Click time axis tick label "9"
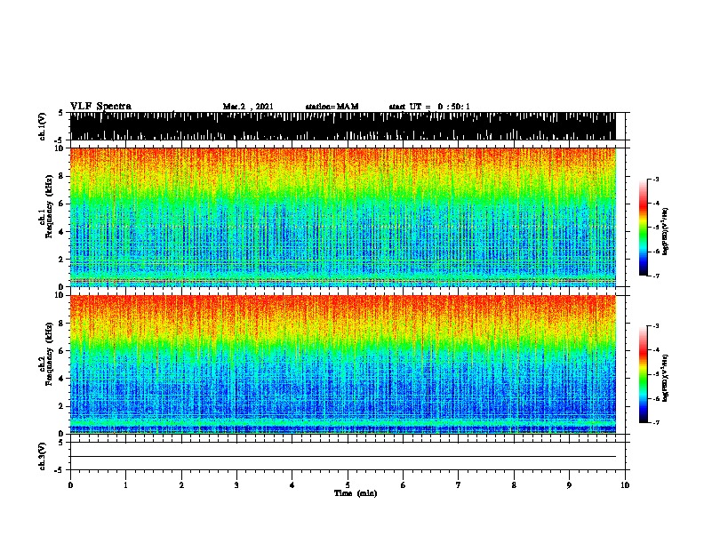The width and height of the screenshot is (704, 544). (569, 485)
